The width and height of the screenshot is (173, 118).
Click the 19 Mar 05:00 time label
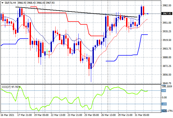point(41,115)
